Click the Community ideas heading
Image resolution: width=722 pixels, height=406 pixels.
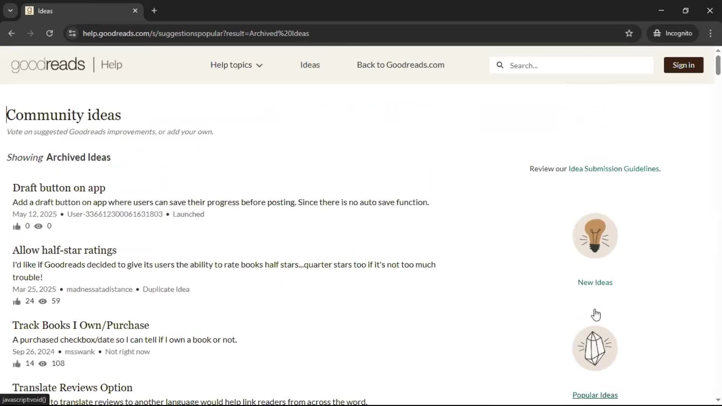coord(64,115)
